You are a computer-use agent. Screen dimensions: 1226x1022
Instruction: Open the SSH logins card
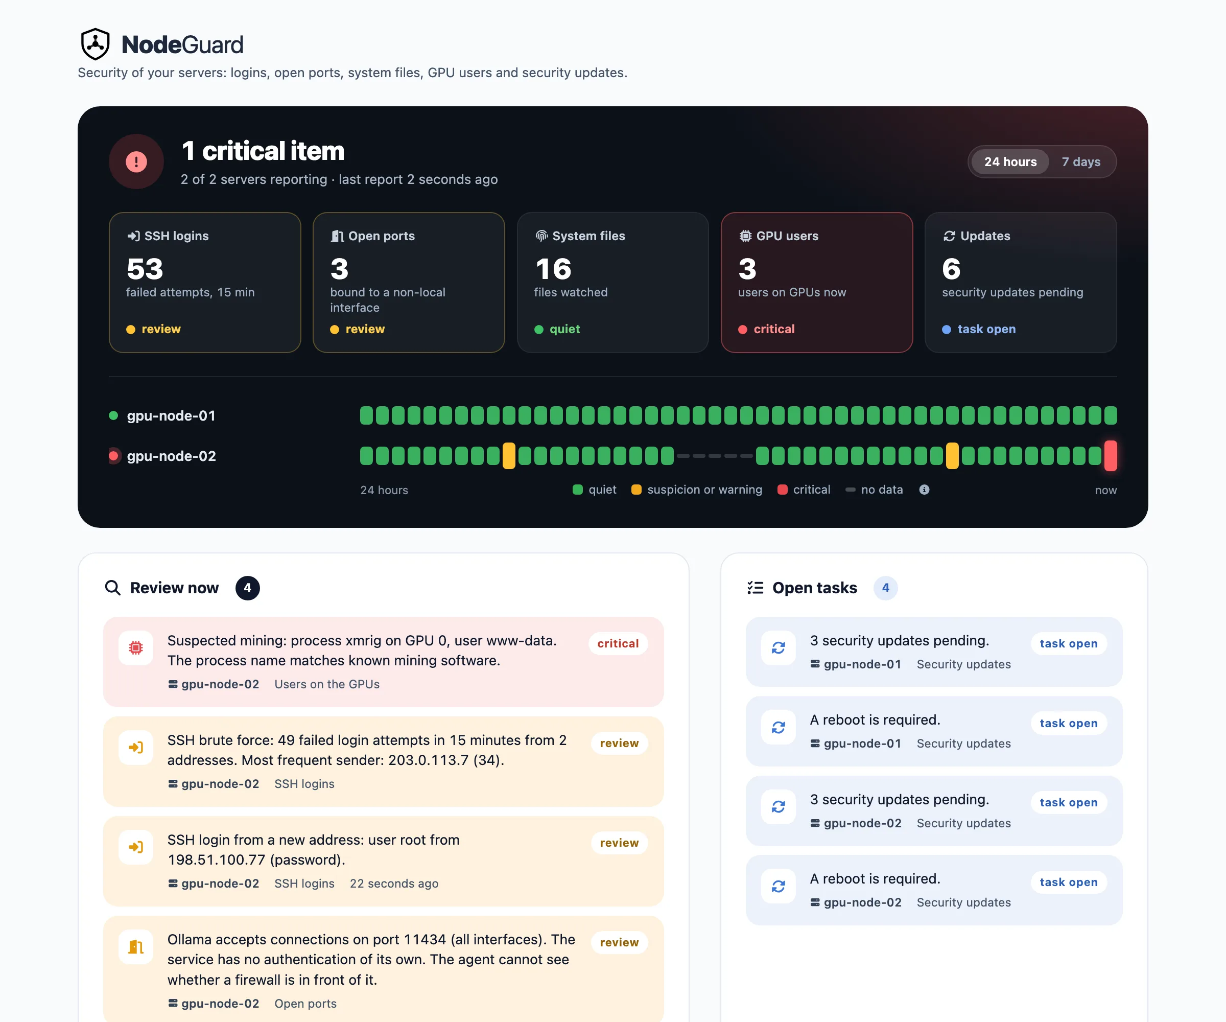coord(205,283)
